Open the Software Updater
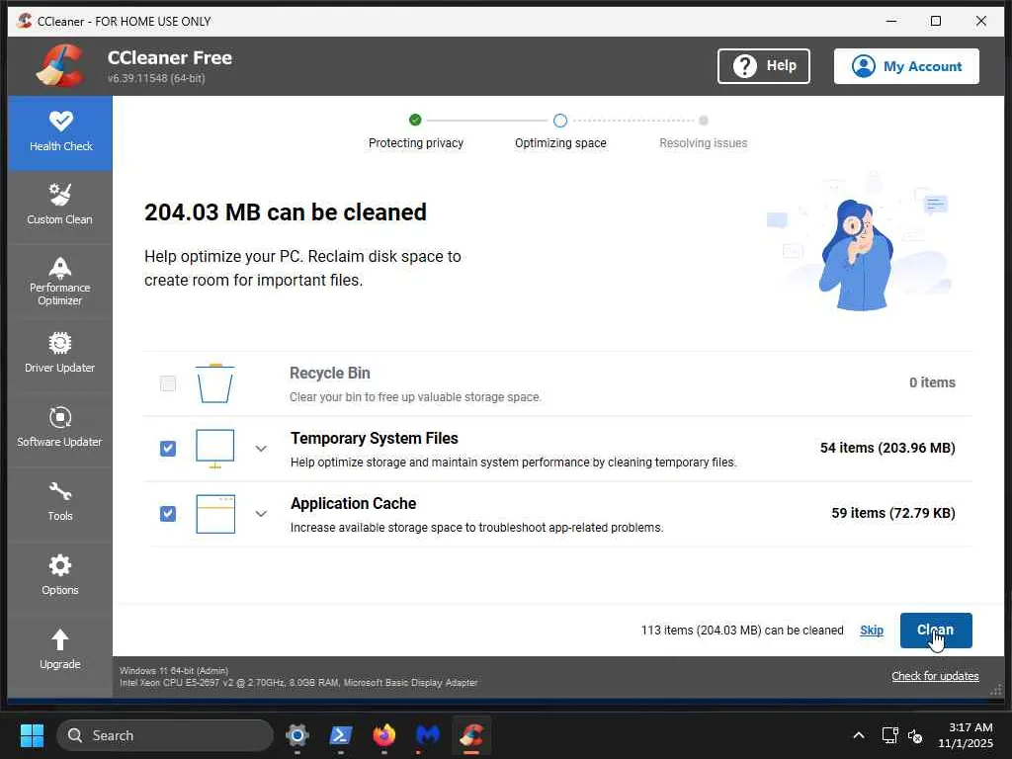This screenshot has height=759, width=1012. pos(60,429)
